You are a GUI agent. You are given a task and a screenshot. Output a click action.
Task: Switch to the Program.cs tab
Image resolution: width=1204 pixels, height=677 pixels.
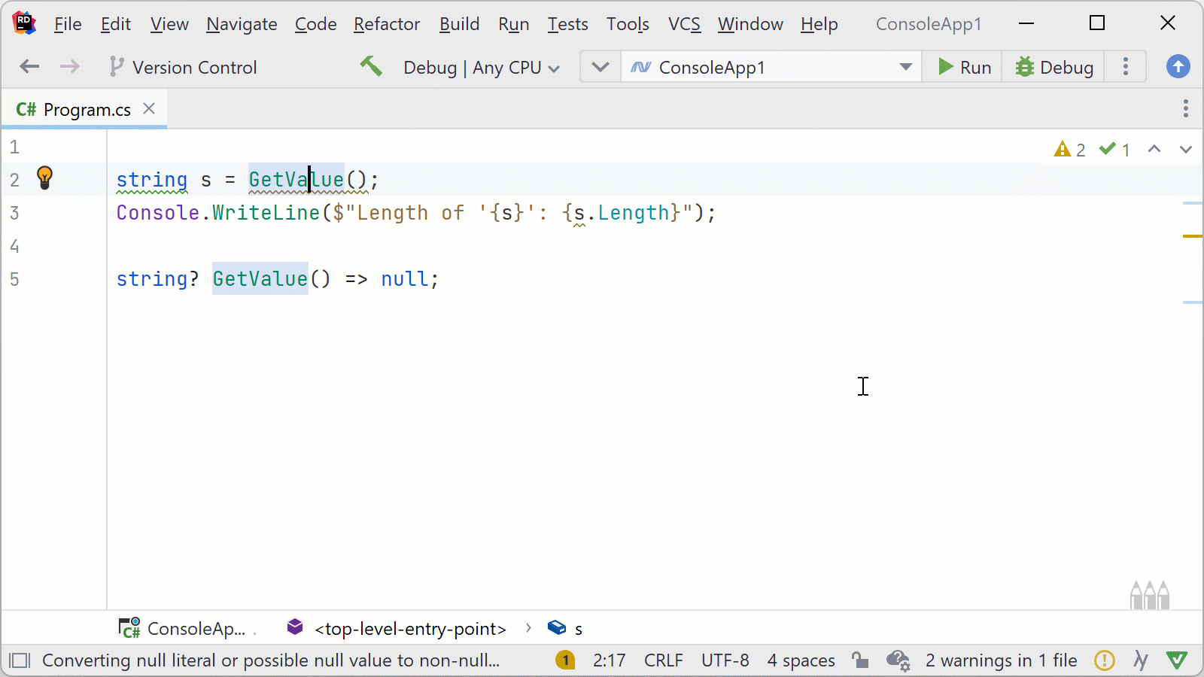click(83, 108)
